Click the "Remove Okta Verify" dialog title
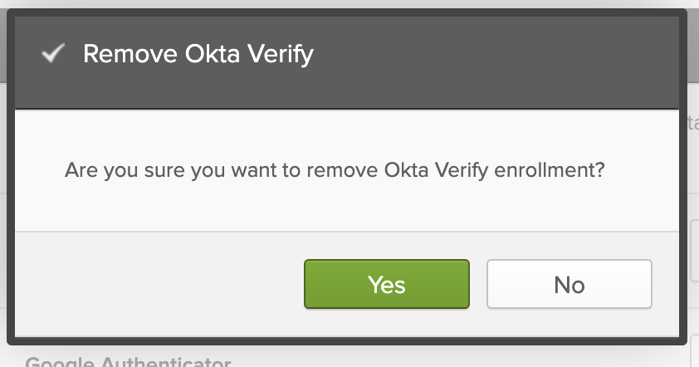The height and width of the screenshot is (367, 699). point(198,55)
